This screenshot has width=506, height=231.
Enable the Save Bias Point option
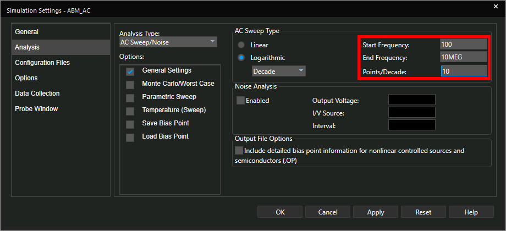coord(130,124)
